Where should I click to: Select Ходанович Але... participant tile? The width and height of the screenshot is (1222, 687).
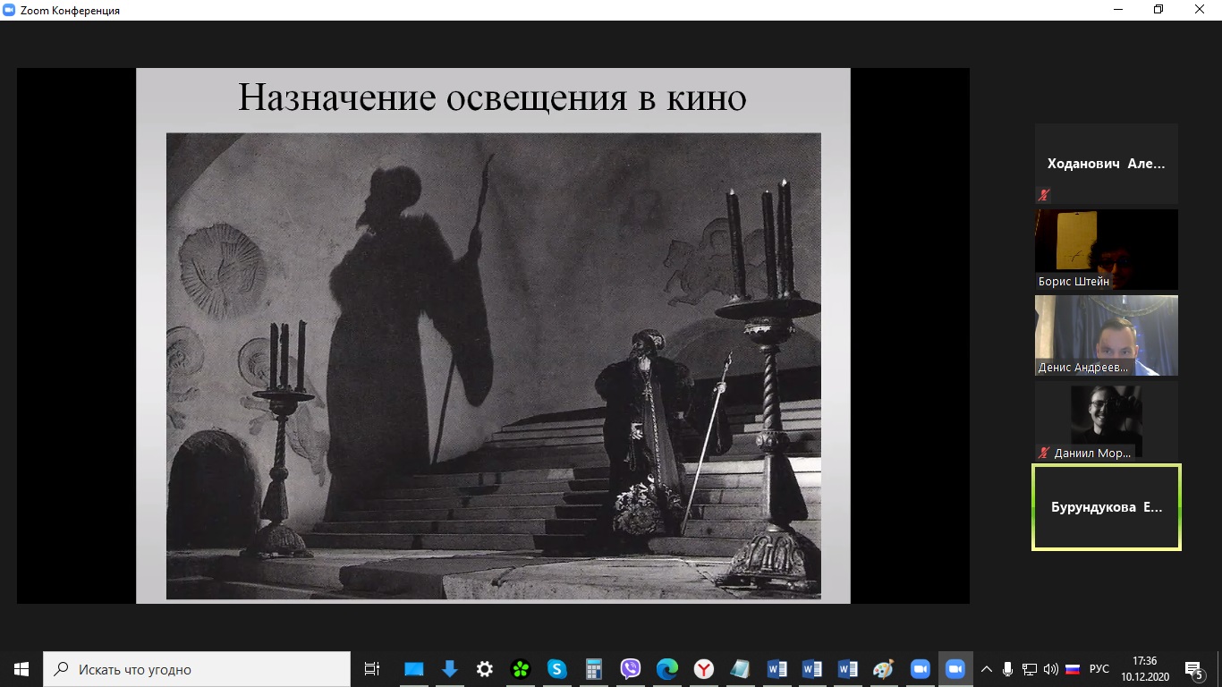click(x=1107, y=164)
